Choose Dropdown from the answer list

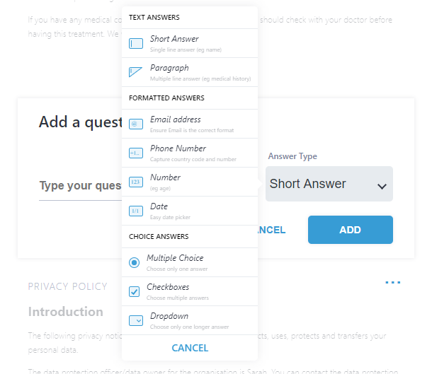click(190, 320)
